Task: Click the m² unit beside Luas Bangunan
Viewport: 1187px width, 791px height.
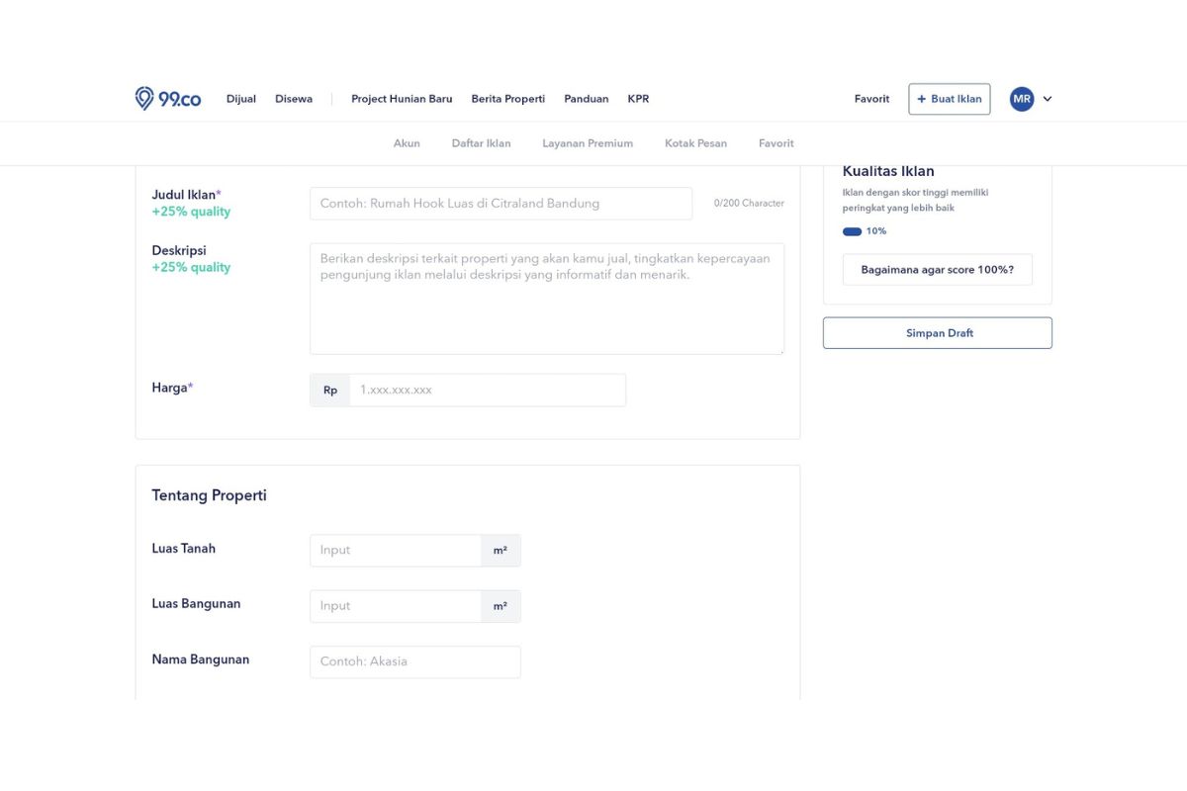Action: click(501, 606)
